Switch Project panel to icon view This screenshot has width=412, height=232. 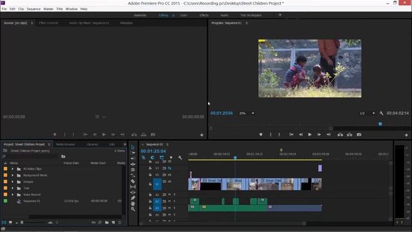point(10,222)
